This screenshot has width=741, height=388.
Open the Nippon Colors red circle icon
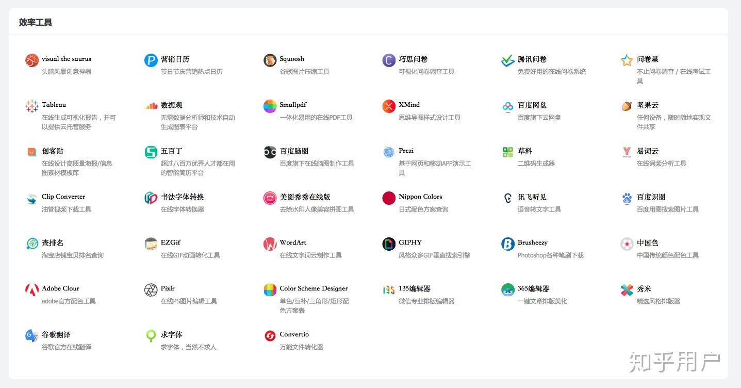389,198
